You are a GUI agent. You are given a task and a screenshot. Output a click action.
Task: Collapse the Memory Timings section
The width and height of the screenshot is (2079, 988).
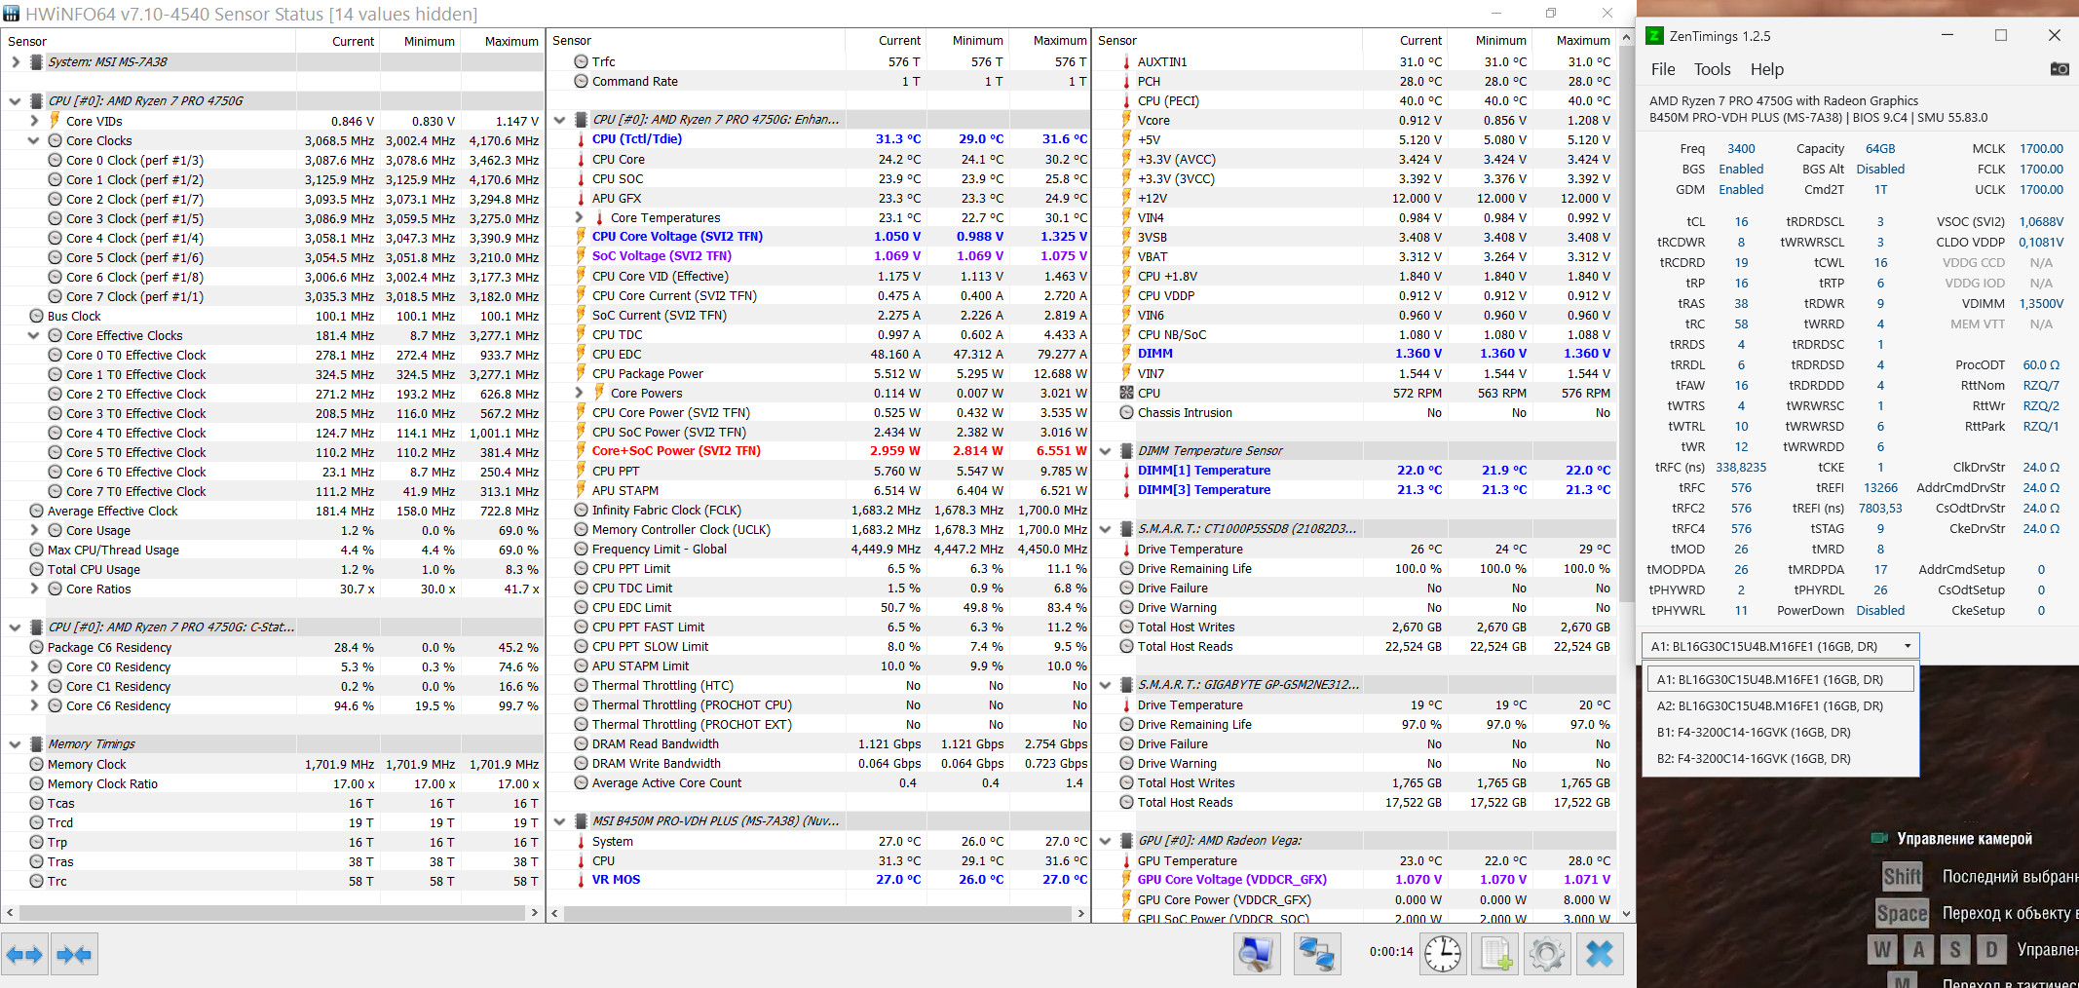(15, 743)
